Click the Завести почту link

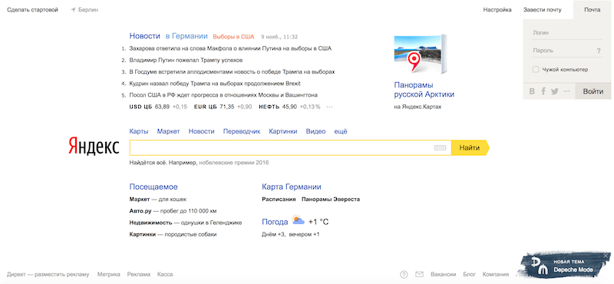(543, 10)
